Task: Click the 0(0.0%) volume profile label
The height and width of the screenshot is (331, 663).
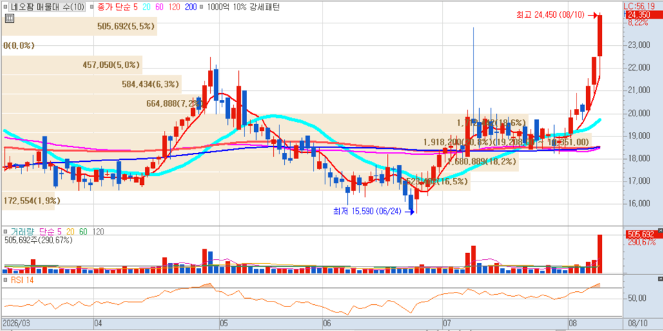Action: tap(19, 46)
